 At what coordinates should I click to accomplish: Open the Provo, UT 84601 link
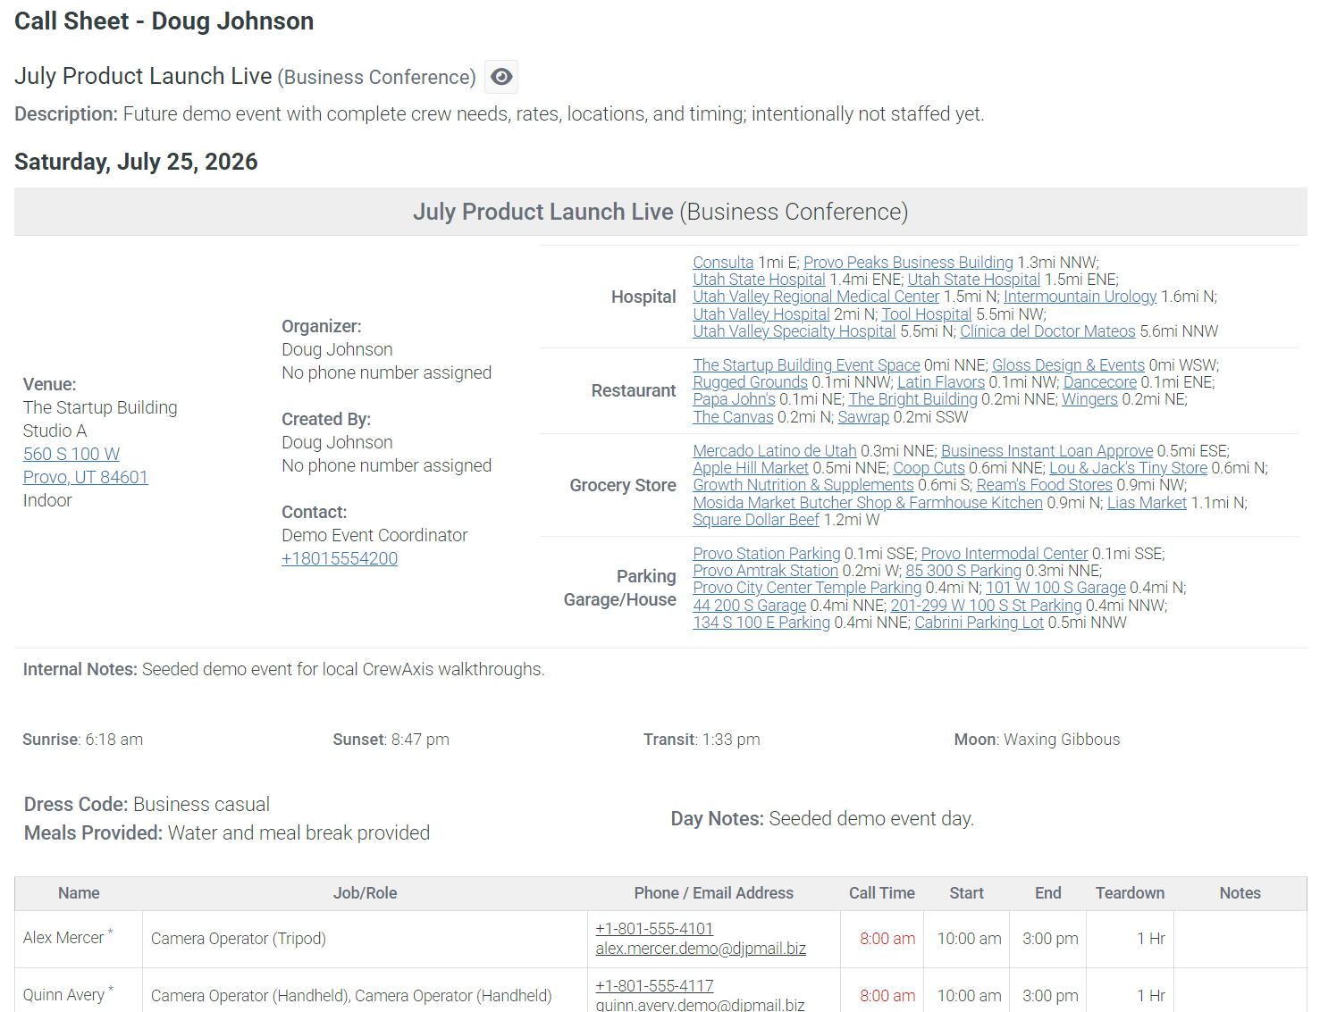coord(86,477)
